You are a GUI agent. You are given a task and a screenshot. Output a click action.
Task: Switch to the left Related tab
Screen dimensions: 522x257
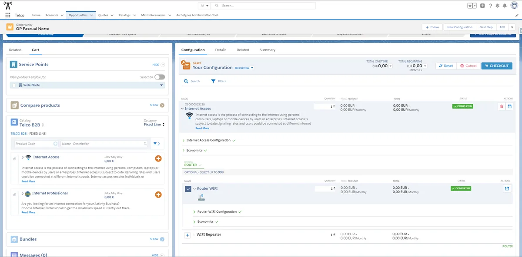(x=15, y=50)
